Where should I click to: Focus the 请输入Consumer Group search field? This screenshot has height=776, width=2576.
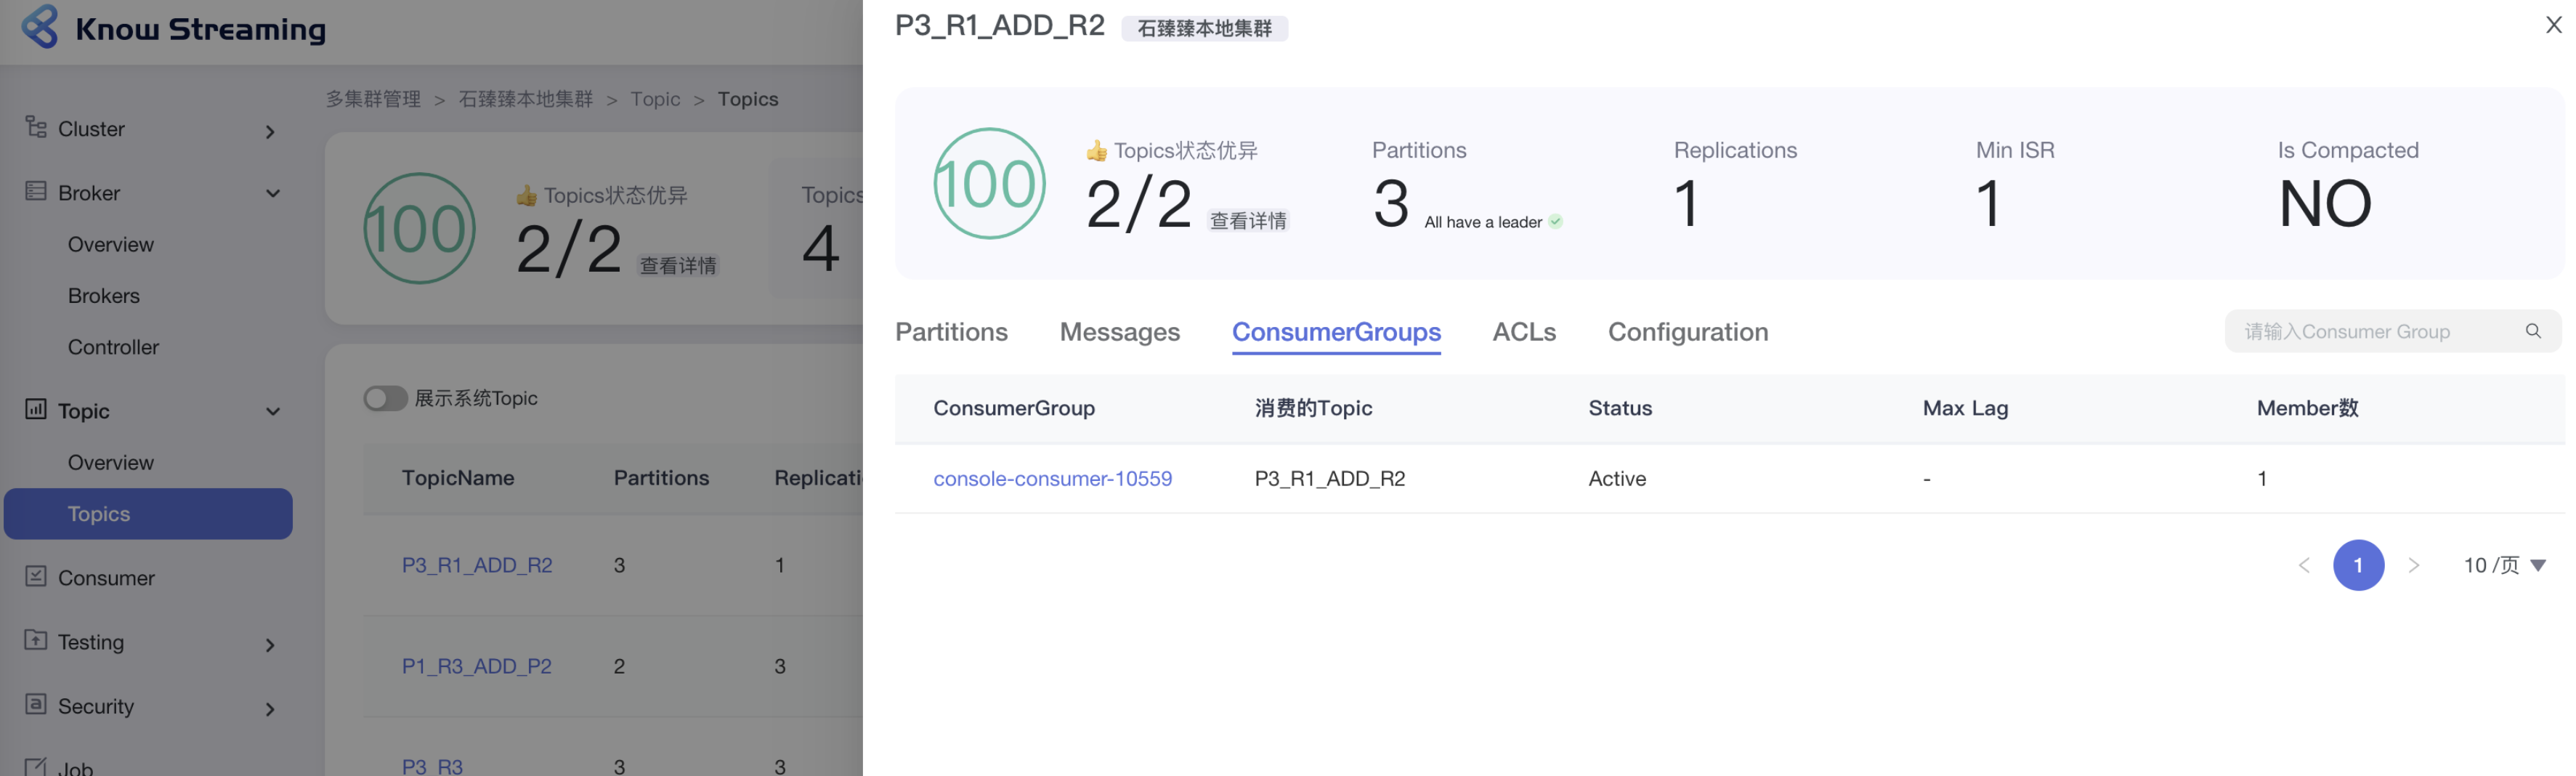[2393, 331]
